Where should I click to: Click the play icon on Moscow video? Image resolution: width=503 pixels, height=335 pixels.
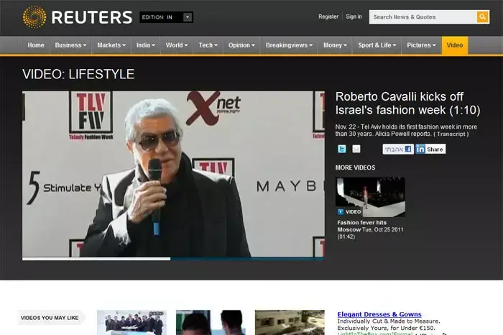(341, 212)
